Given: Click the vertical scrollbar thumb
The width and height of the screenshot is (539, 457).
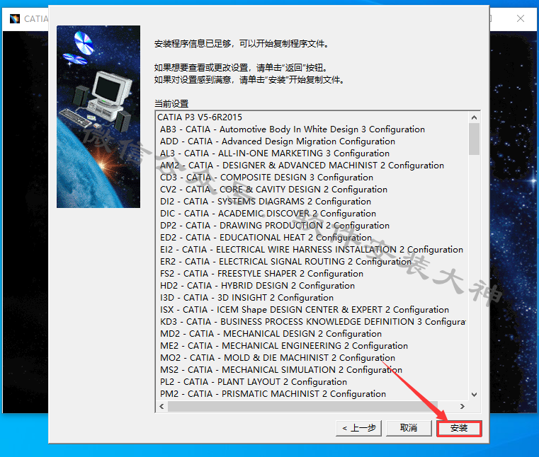Looking at the screenshot, I should [474, 139].
